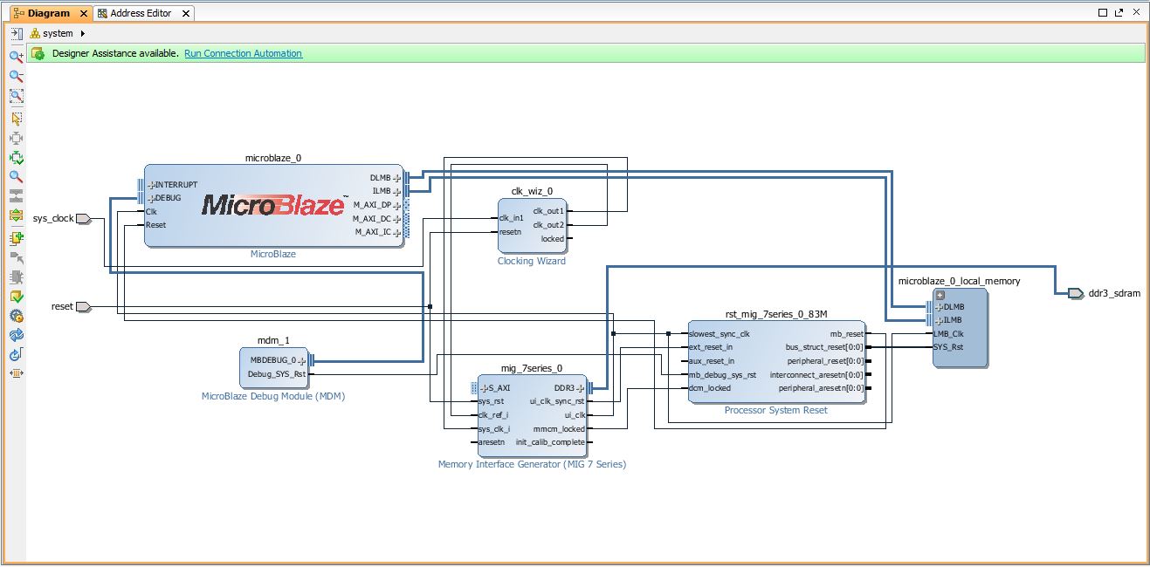The height and width of the screenshot is (567, 1150).
Task: Select the MicroBlaze processor block logo
Action: click(x=274, y=205)
